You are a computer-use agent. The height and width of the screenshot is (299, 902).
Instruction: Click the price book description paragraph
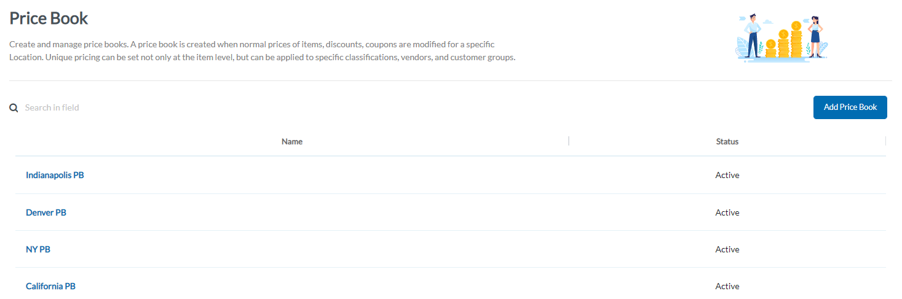tap(262, 52)
